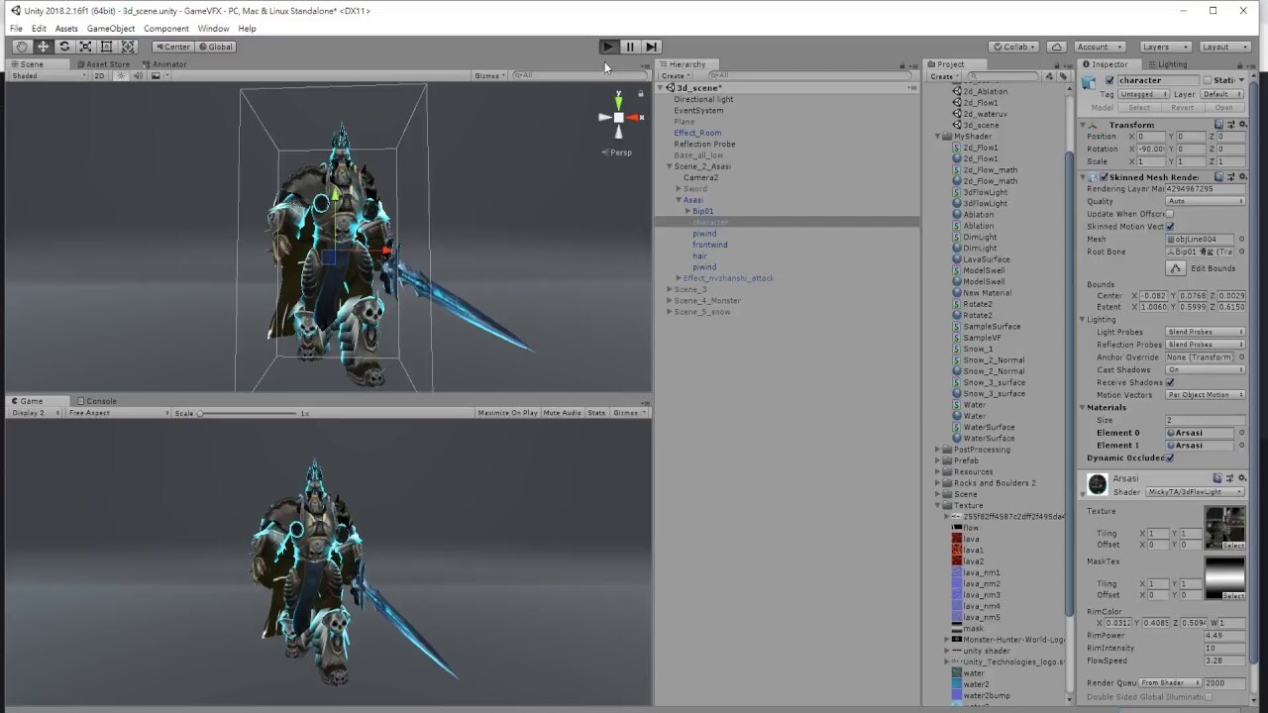The height and width of the screenshot is (713, 1268).
Task: Open the Light Probes dropdown
Action: [x=1206, y=332]
